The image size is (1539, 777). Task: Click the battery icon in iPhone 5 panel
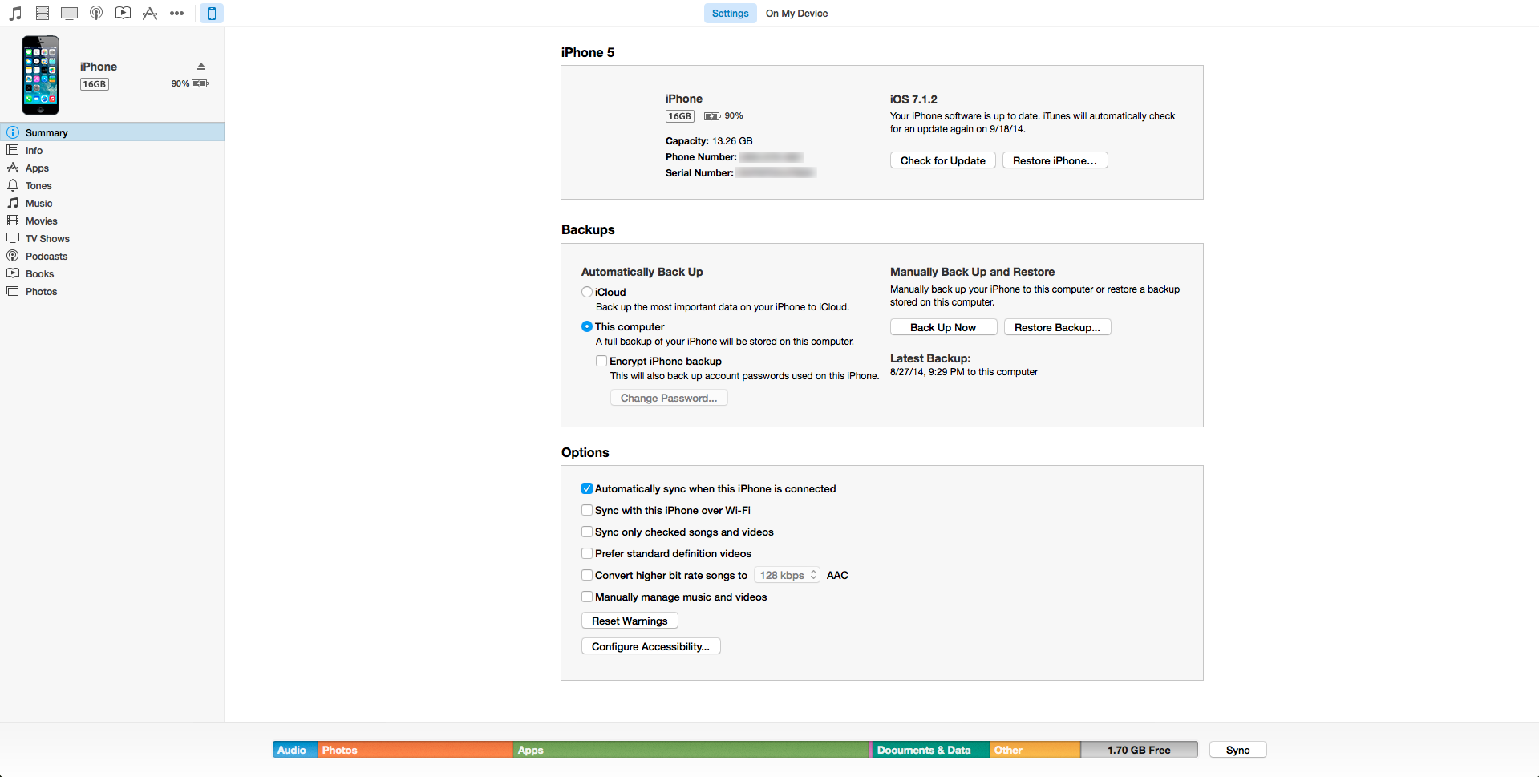712,116
